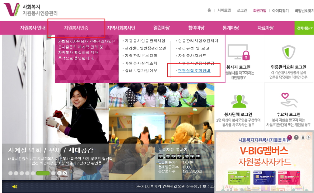Select 인증관리사업추진체계 submenu item
Viewport: 314px width, 193px height.
click(x=198, y=41)
